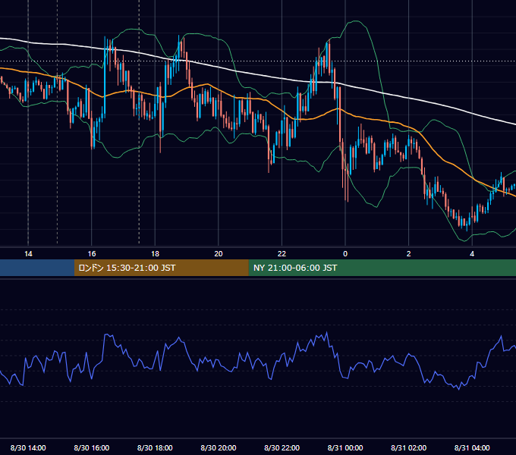
Task: Click the 8/30 16:00 time label
Action: (x=92, y=447)
